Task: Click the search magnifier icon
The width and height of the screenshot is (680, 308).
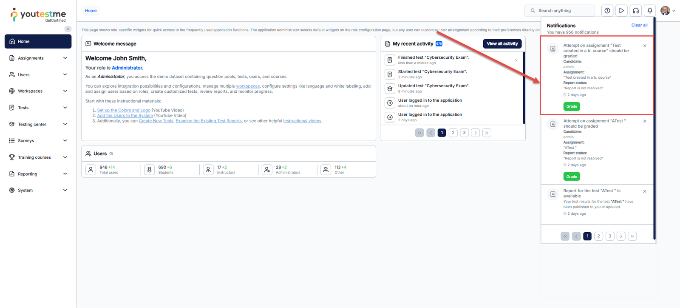Action: point(533,11)
